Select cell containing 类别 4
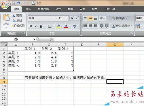Screen dimensions: 144x106 pos(16,65)
